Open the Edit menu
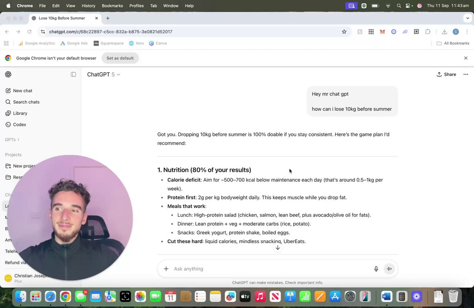Image resolution: width=474 pixels, height=308 pixels. point(56,6)
